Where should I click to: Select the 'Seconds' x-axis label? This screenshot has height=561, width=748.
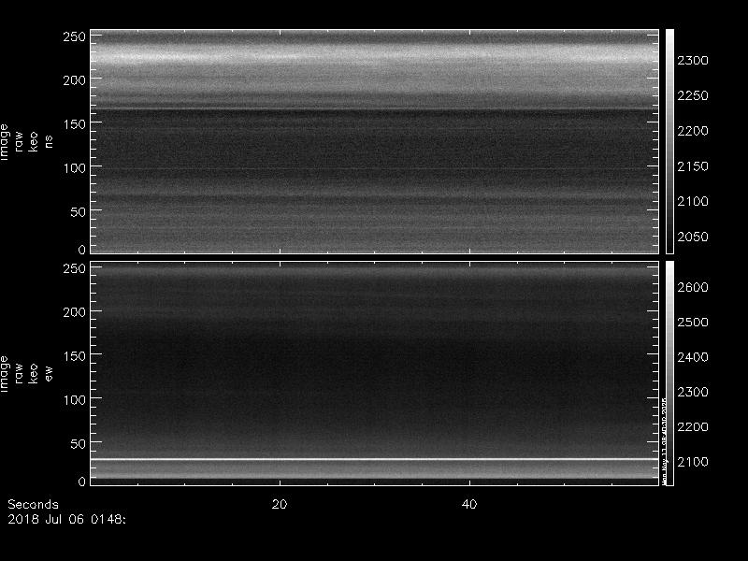point(33,504)
